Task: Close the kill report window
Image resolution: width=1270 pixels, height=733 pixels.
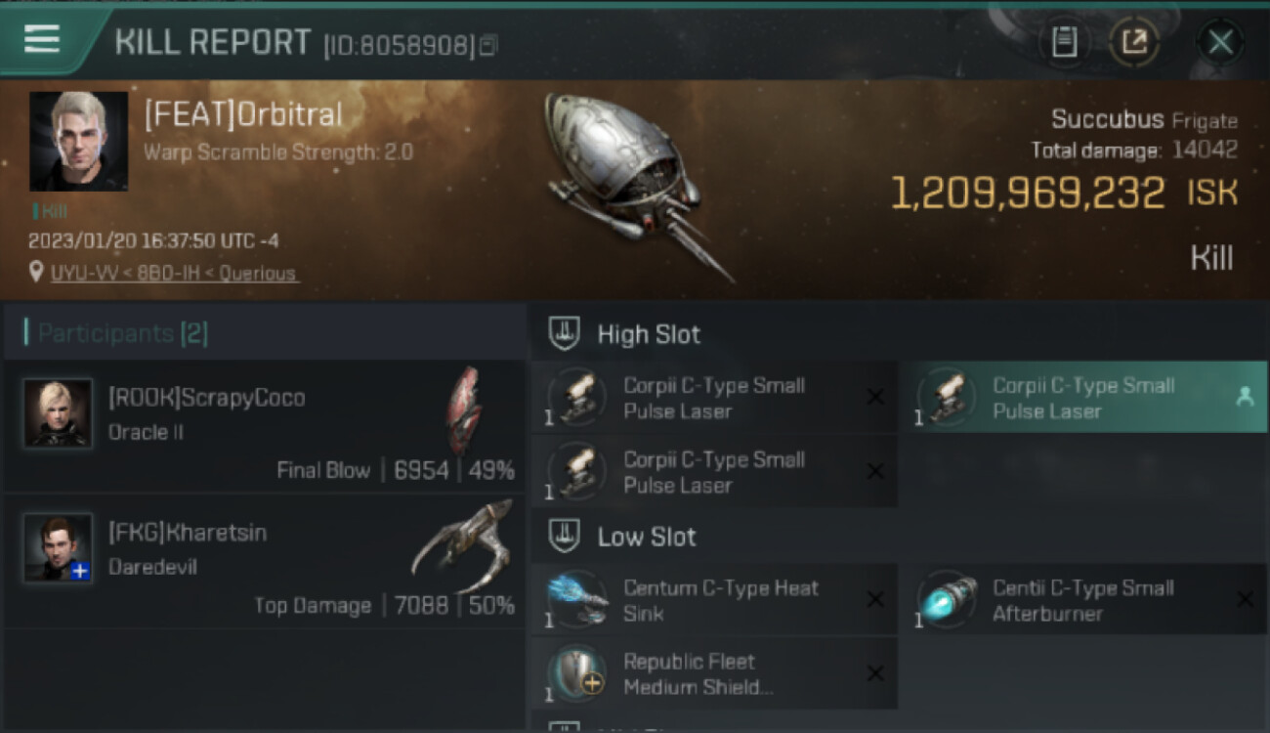Action: click(1220, 42)
